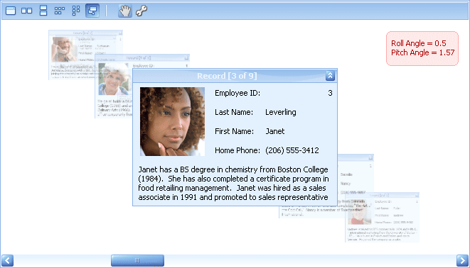Click the Roll Angle and Pitch Angle label

pyautogui.click(x=422, y=48)
